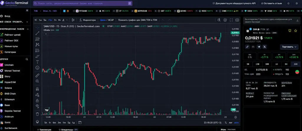Click the trash remove drawings icon

(x=37, y=114)
